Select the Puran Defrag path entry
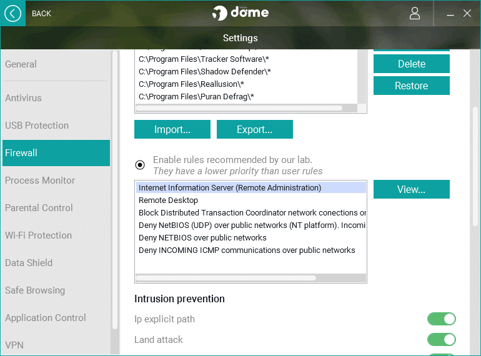Viewport: 481px width, 356px height. [247, 97]
